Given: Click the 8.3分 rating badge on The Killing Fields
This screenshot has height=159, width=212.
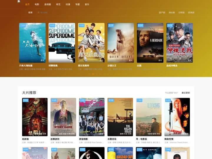Looking at the screenshot, I should click(x=111, y=100).
